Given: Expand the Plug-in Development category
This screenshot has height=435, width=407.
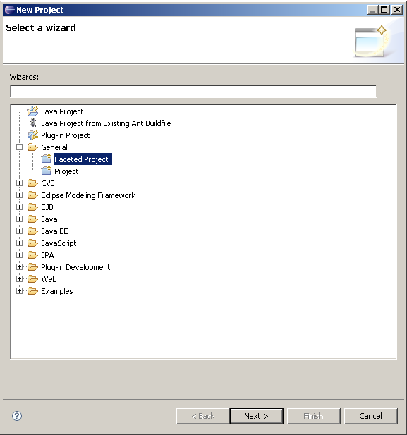Looking at the screenshot, I should pos(19,267).
